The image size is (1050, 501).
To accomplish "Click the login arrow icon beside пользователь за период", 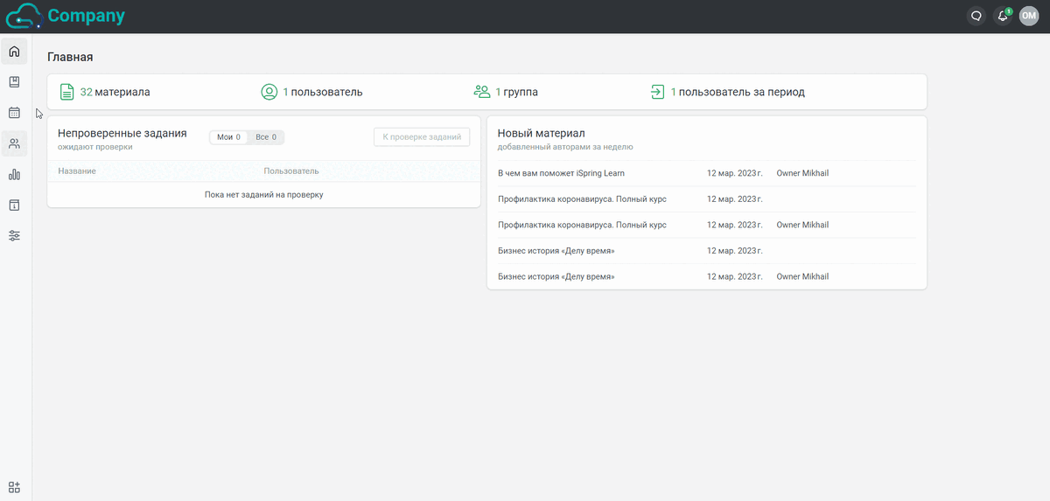I will click(x=658, y=92).
